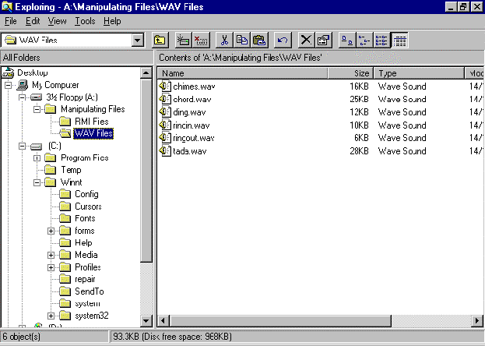Collapse the Winnt folder tree node

[x=37, y=182]
